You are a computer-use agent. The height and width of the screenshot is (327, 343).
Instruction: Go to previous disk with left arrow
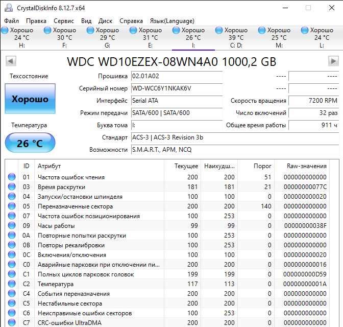[11, 61]
